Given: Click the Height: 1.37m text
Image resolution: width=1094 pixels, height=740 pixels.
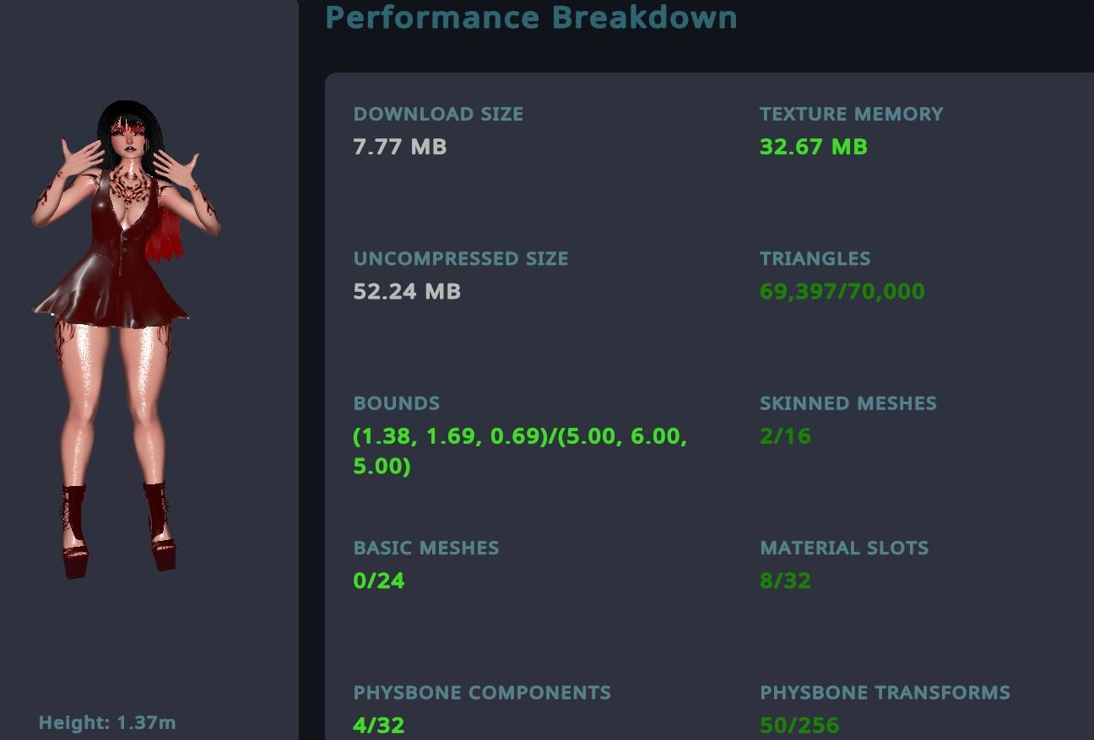Looking at the screenshot, I should (107, 722).
